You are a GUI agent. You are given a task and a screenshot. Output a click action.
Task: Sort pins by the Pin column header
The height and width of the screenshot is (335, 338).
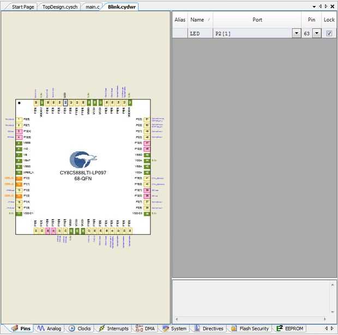tap(311, 20)
